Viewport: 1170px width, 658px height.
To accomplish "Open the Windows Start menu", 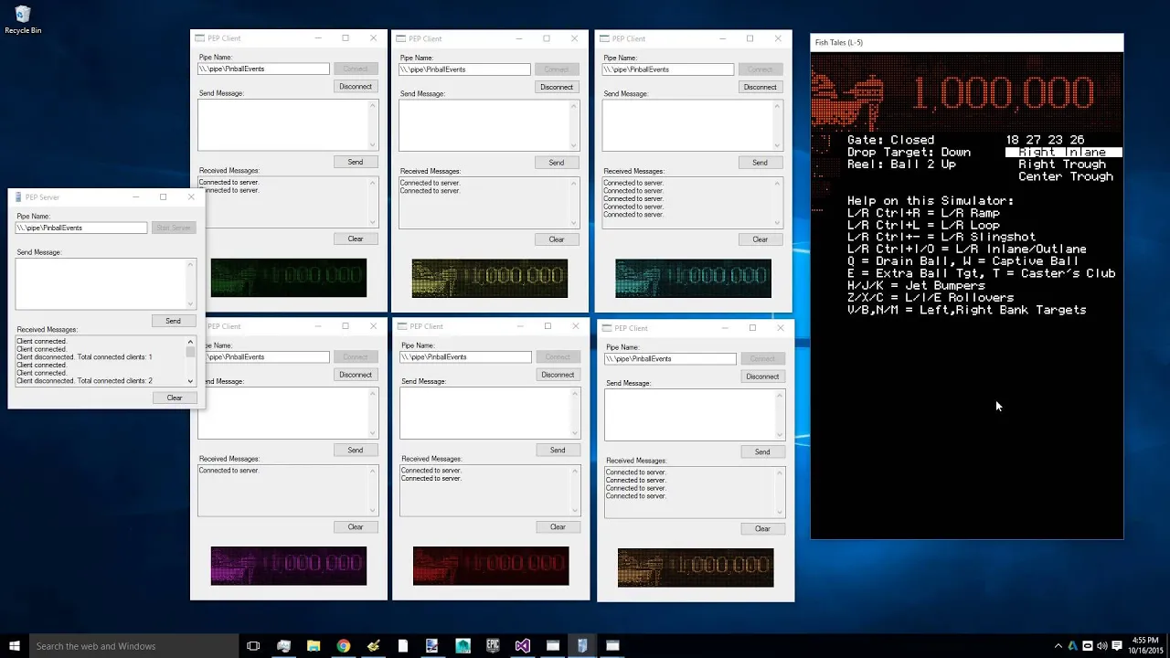I will (14, 646).
